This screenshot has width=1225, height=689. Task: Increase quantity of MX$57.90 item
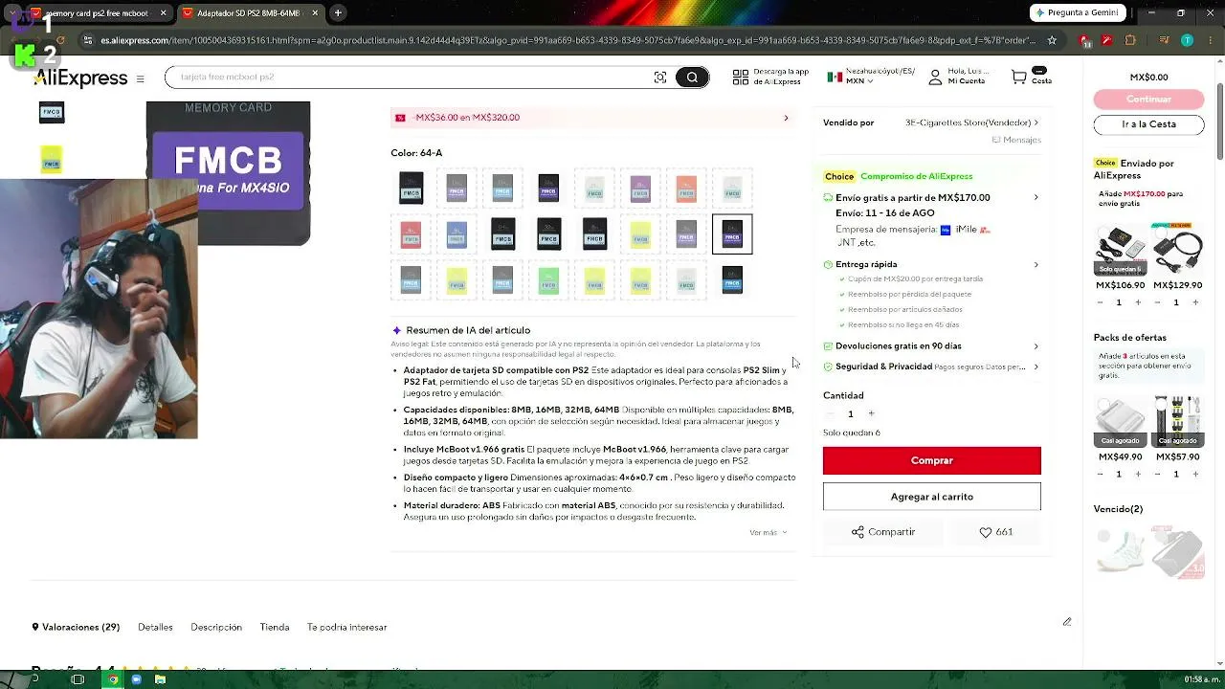pos(1195,474)
